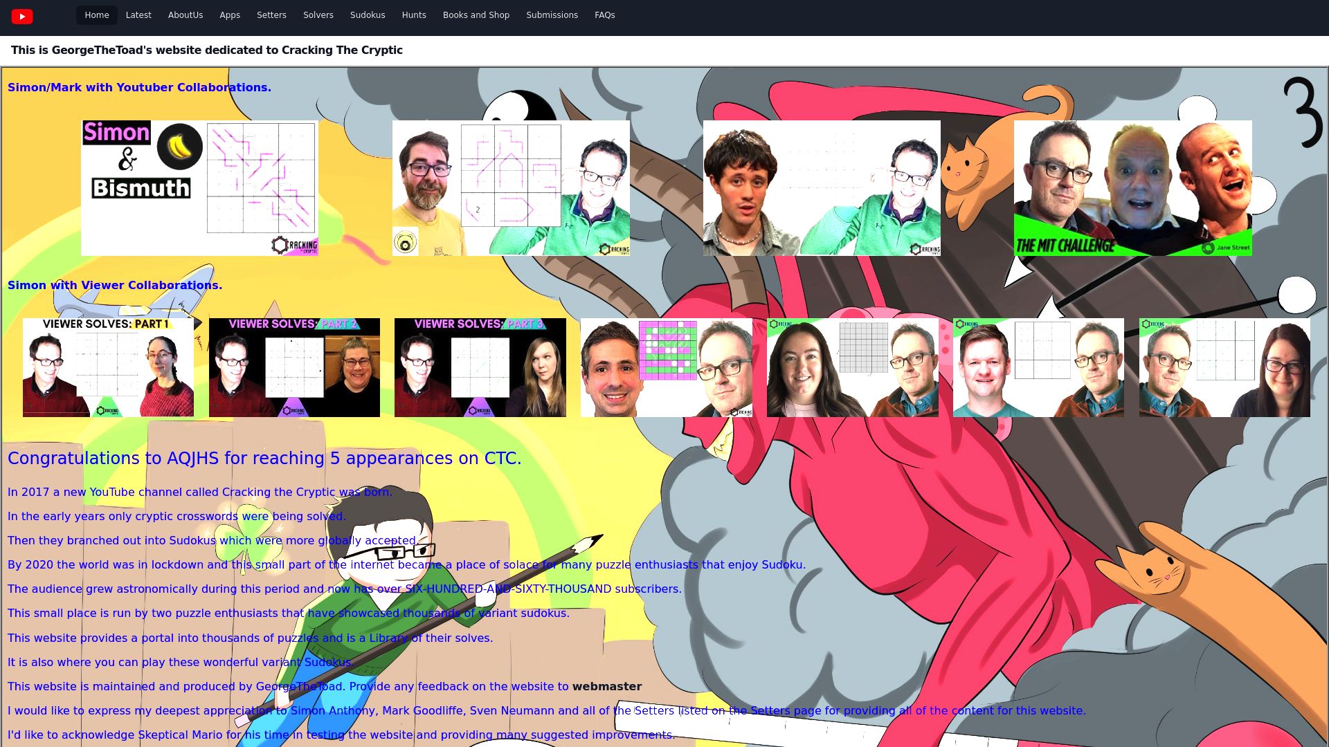Click the line about cryptic crosswords being solved
1329x747 pixels.
[177, 516]
